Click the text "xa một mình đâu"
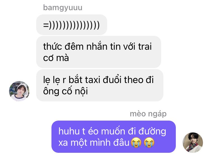The width and height of the screenshot is (212, 159). click(x=94, y=143)
